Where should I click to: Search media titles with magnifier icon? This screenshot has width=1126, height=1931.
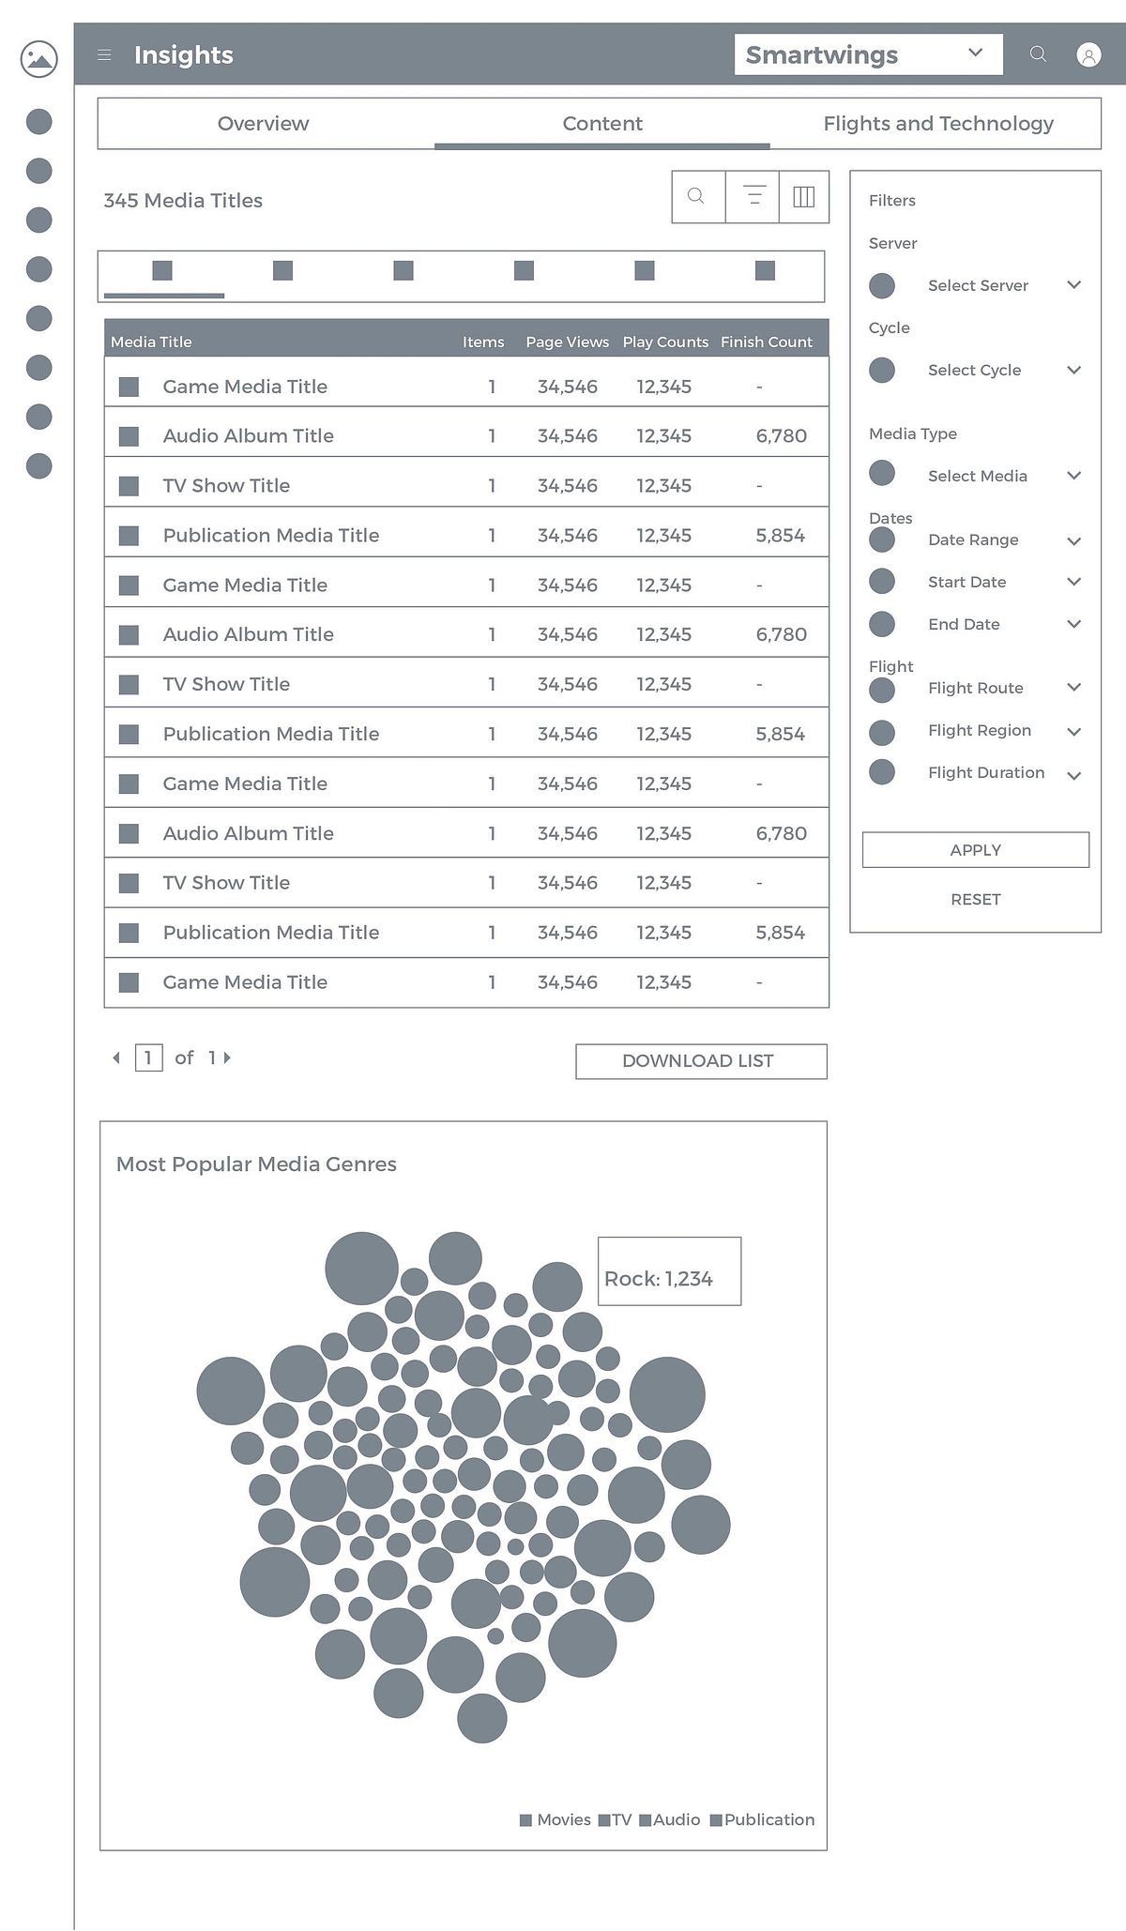(696, 196)
